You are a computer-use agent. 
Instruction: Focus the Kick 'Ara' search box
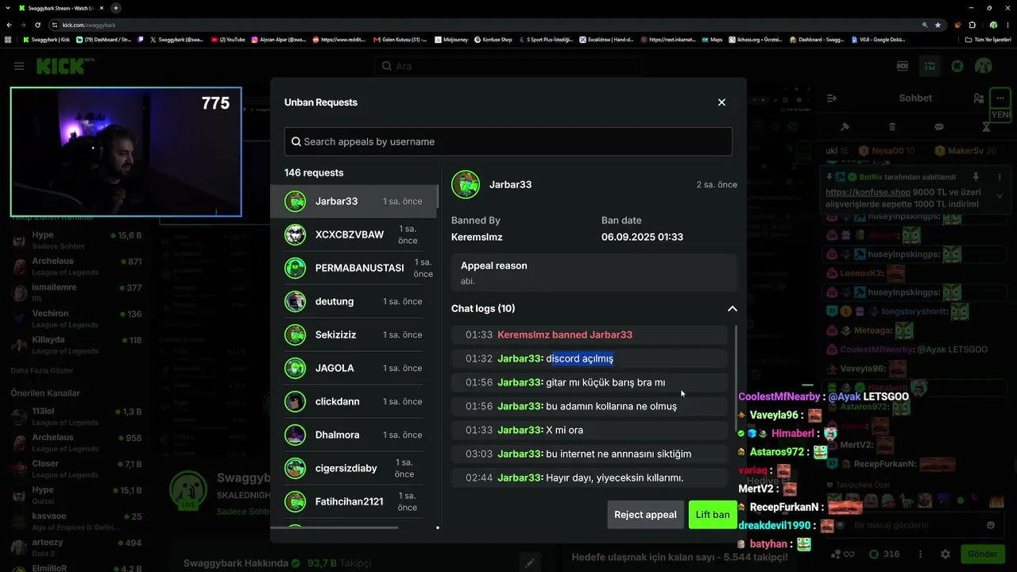click(508, 66)
